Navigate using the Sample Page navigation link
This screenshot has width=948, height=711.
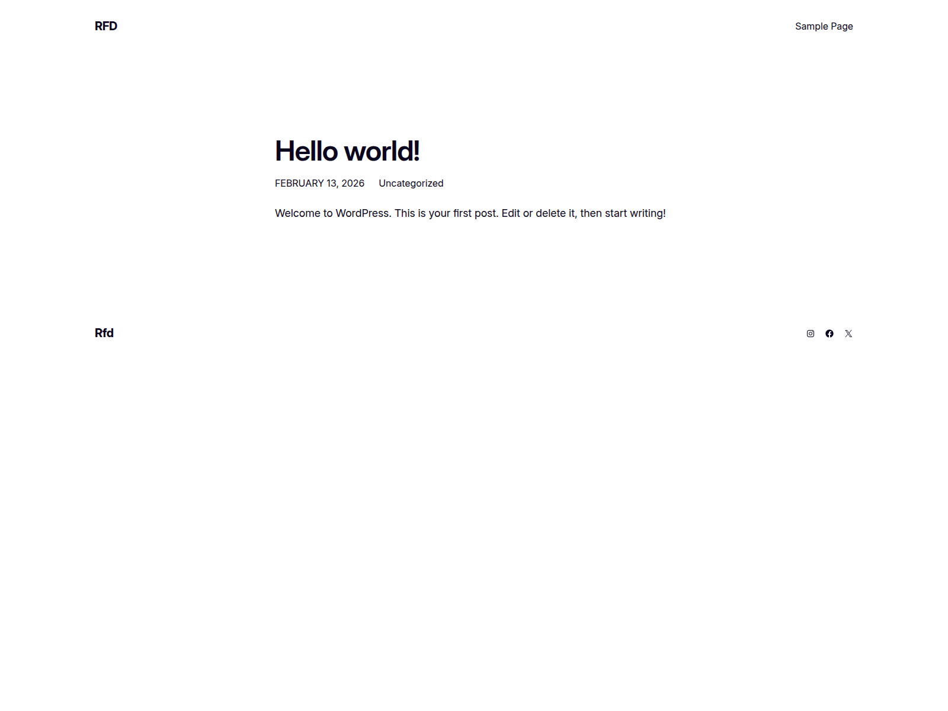[824, 26]
